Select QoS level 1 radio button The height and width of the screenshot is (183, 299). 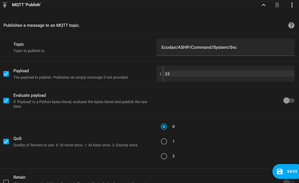pyautogui.click(x=164, y=141)
